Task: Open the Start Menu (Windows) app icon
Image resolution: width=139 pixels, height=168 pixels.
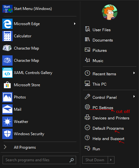Action: [7, 9]
